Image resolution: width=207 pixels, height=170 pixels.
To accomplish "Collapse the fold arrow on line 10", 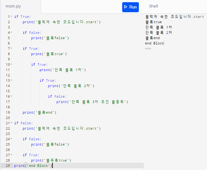I will (x=11, y=64).
